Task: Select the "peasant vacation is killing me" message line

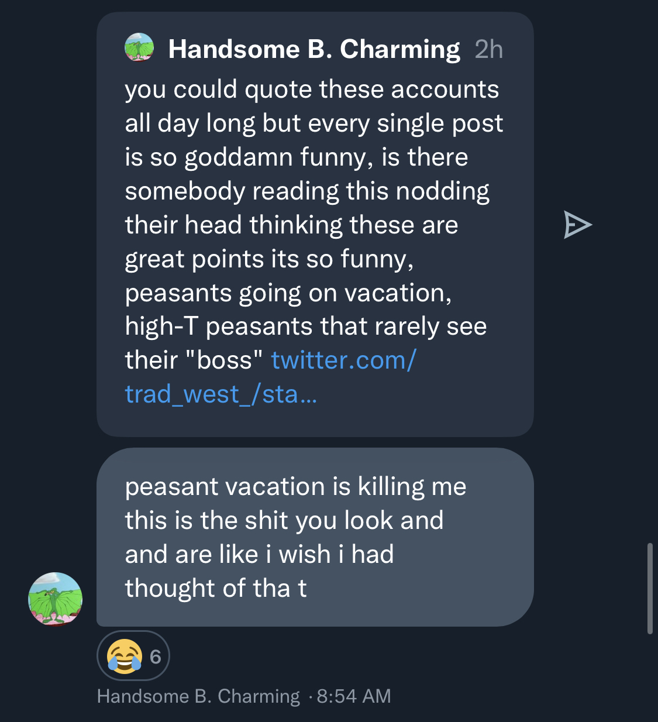Action: click(x=295, y=487)
